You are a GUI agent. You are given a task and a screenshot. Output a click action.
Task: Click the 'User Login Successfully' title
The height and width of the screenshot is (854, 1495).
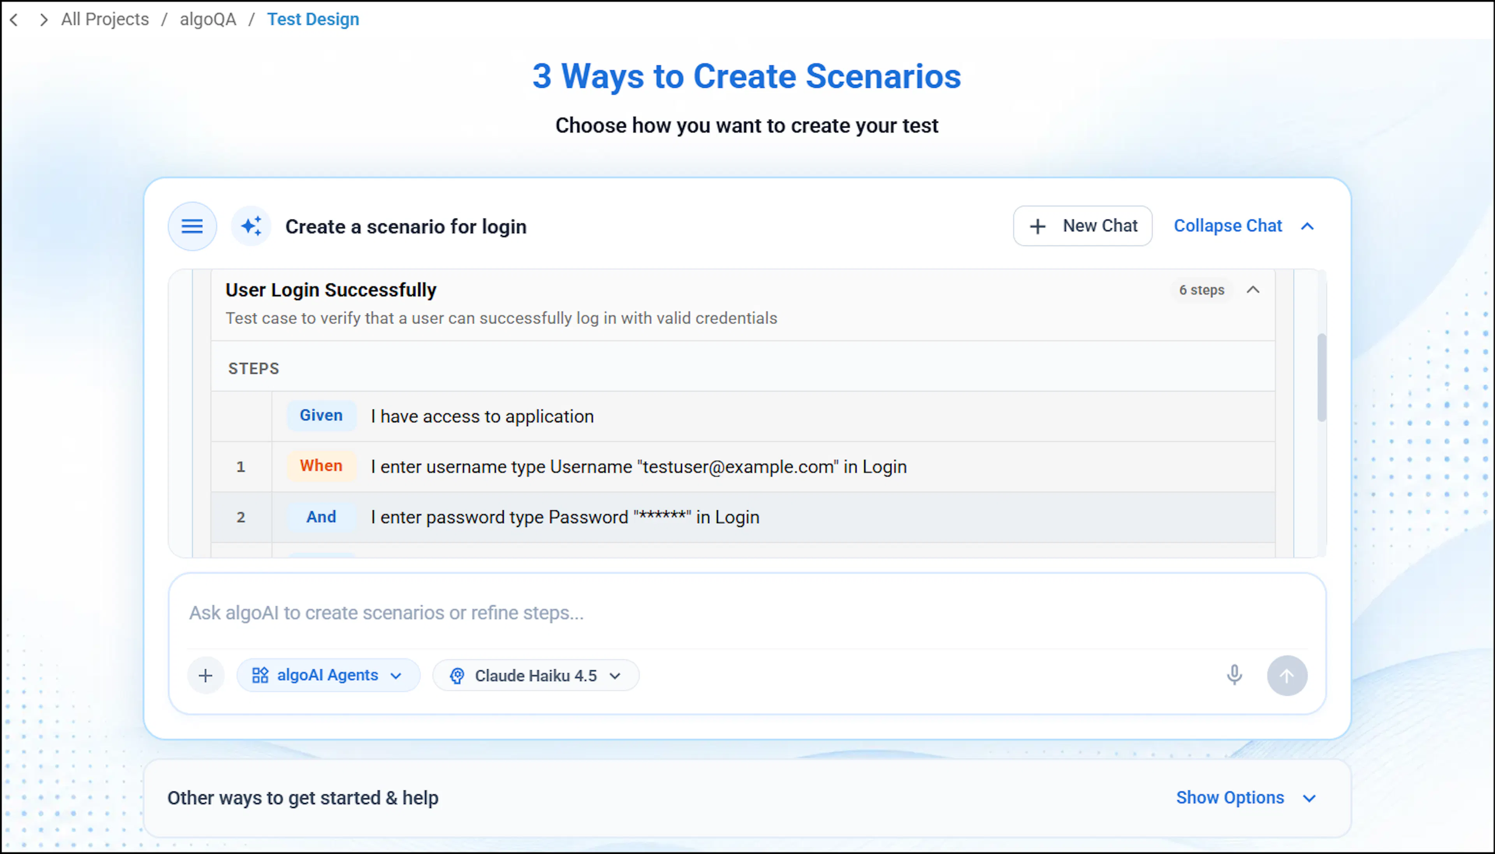[331, 290]
